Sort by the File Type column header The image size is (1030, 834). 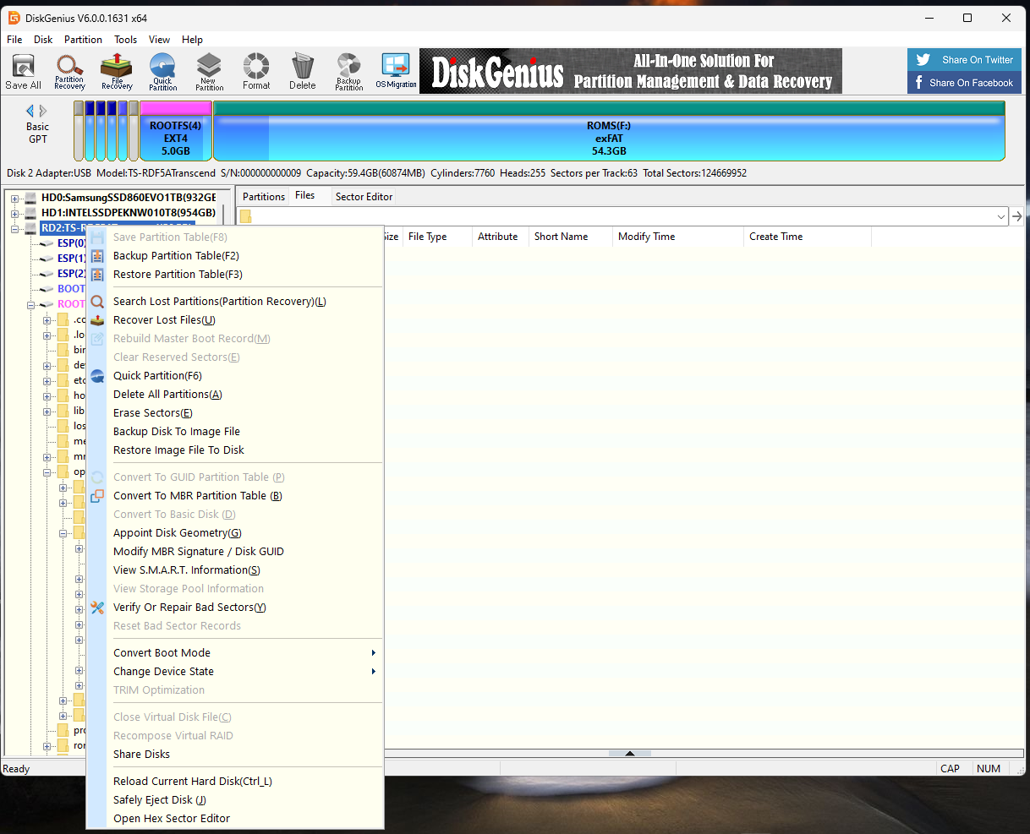(437, 237)
